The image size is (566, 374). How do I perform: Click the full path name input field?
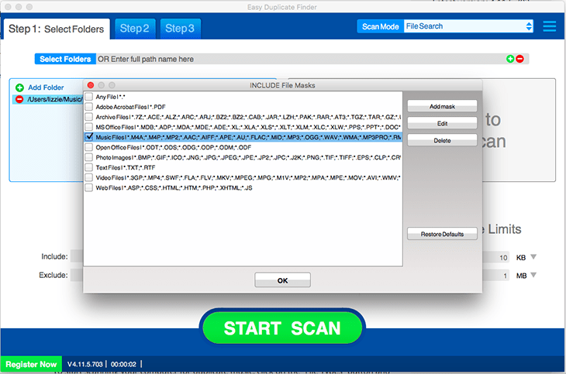coord(299,59)
